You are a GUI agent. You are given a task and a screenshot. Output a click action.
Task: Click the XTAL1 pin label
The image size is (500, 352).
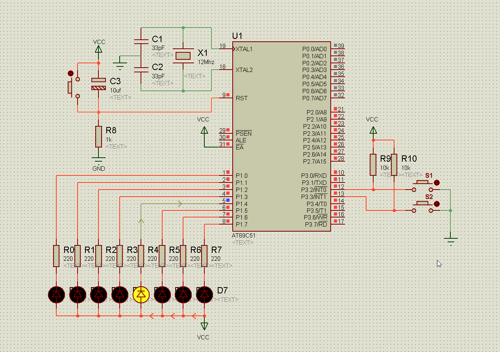point(244,49)
